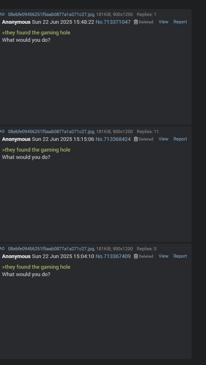The image size is (206, 365).
Task: Report the post made at 15:15:06
Action: click(180, 139)
